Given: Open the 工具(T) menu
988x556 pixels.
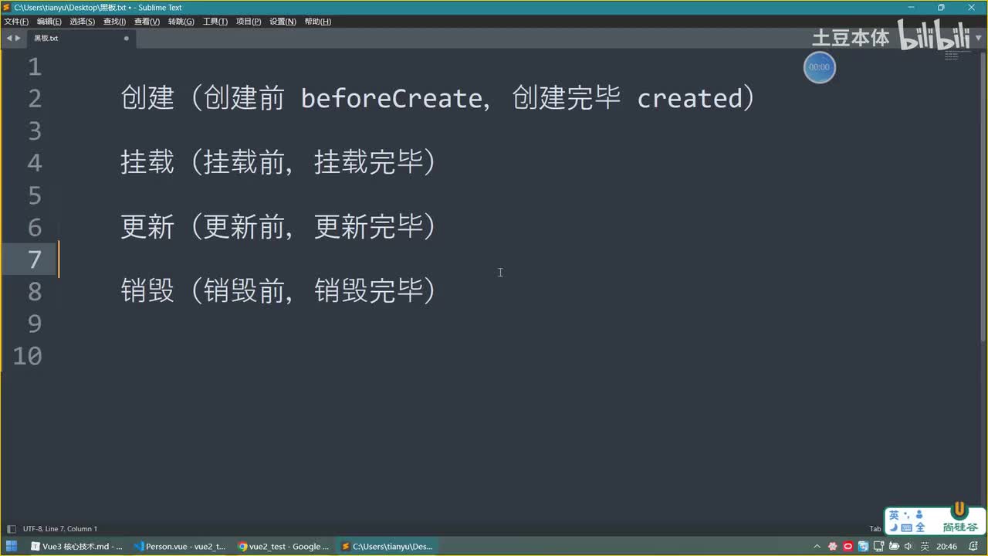Looking at the screenshot, I should (x=215, y=22).
